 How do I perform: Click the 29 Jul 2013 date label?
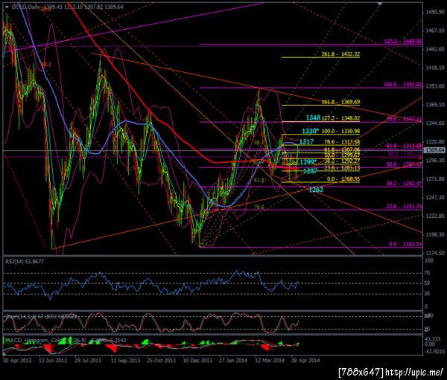(88, 361)
